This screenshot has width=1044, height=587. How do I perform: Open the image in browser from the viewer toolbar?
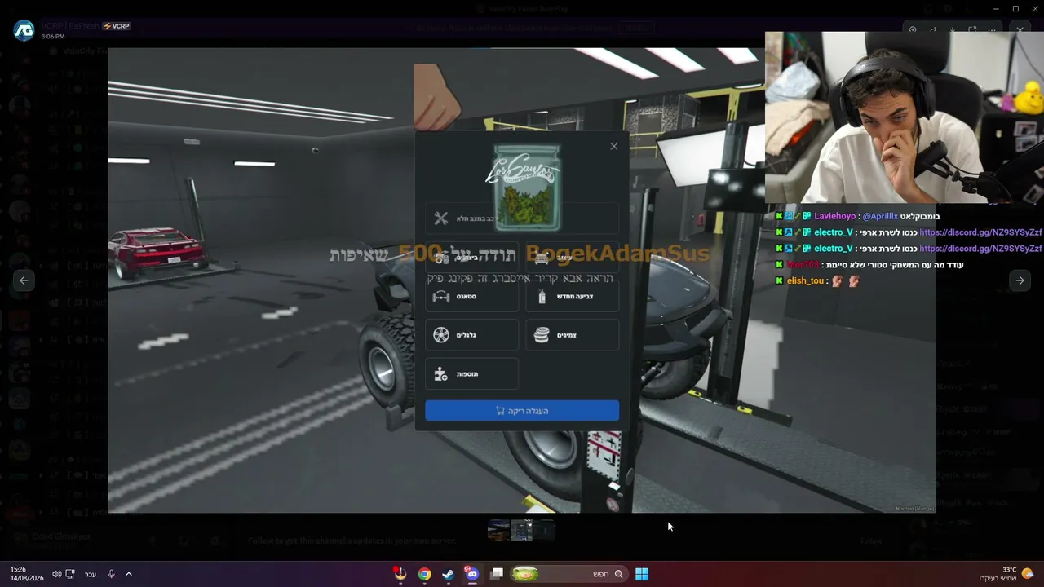[x=972, y=30]
